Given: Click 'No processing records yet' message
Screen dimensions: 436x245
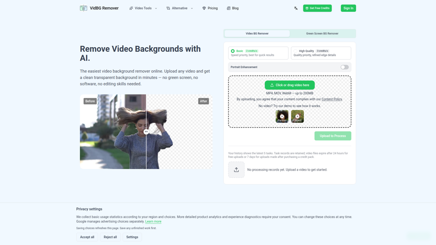Looking at the screenshot, I should coord(287,170).
